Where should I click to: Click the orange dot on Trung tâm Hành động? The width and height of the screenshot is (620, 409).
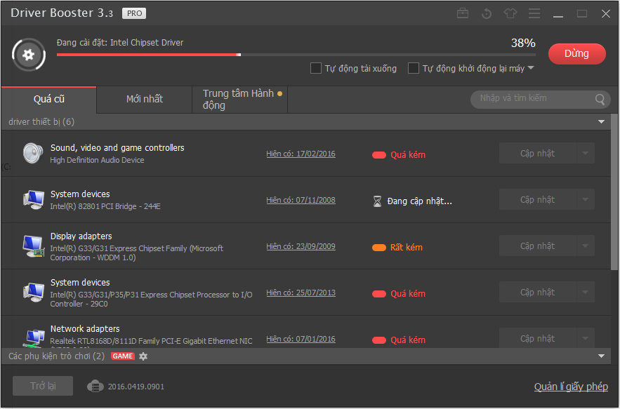pyautogui.click(x=280, y=93)
